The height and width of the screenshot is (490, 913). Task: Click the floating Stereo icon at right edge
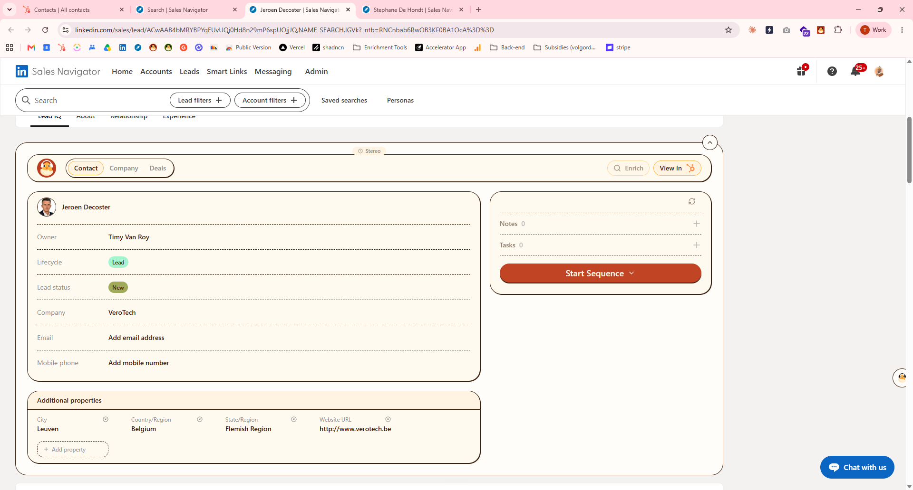(x=901, y=378)
